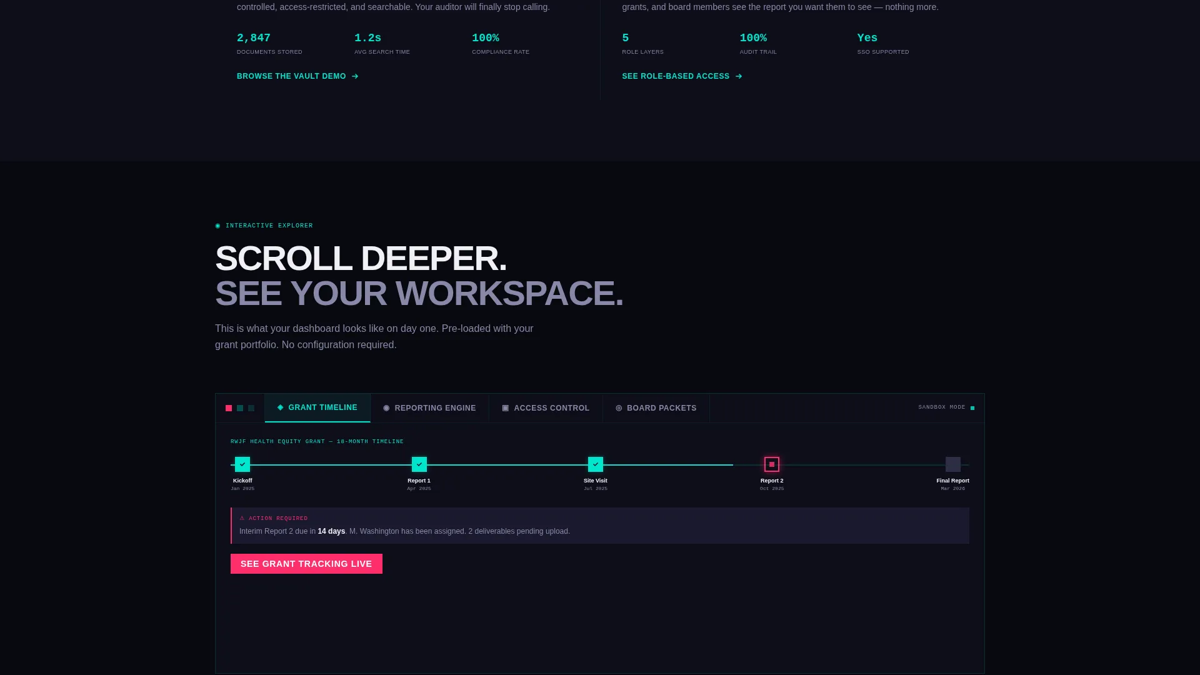Click the Sandbox Mode indicator square

[972, 408]
